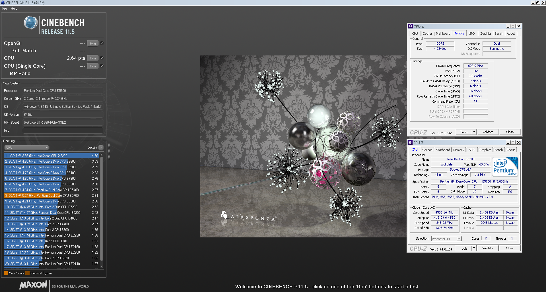This screenshot has height=292, width=546.
Task: Open the Help menu
Action: click(x=14, y=9)
